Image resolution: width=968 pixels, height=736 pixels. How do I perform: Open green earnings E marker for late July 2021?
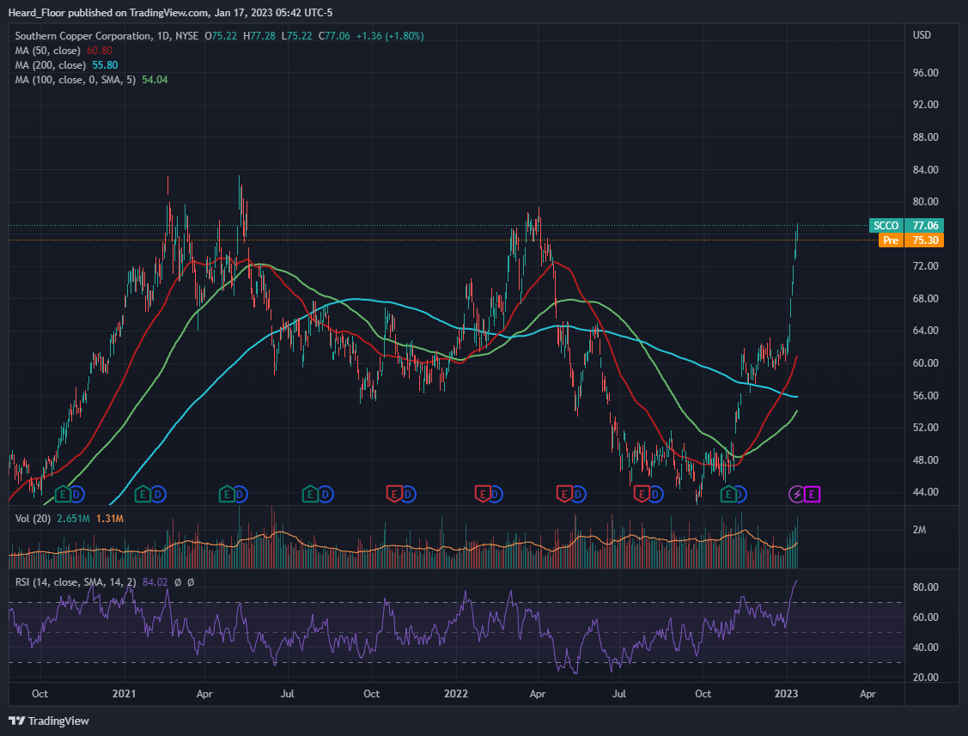click(310, 494)
